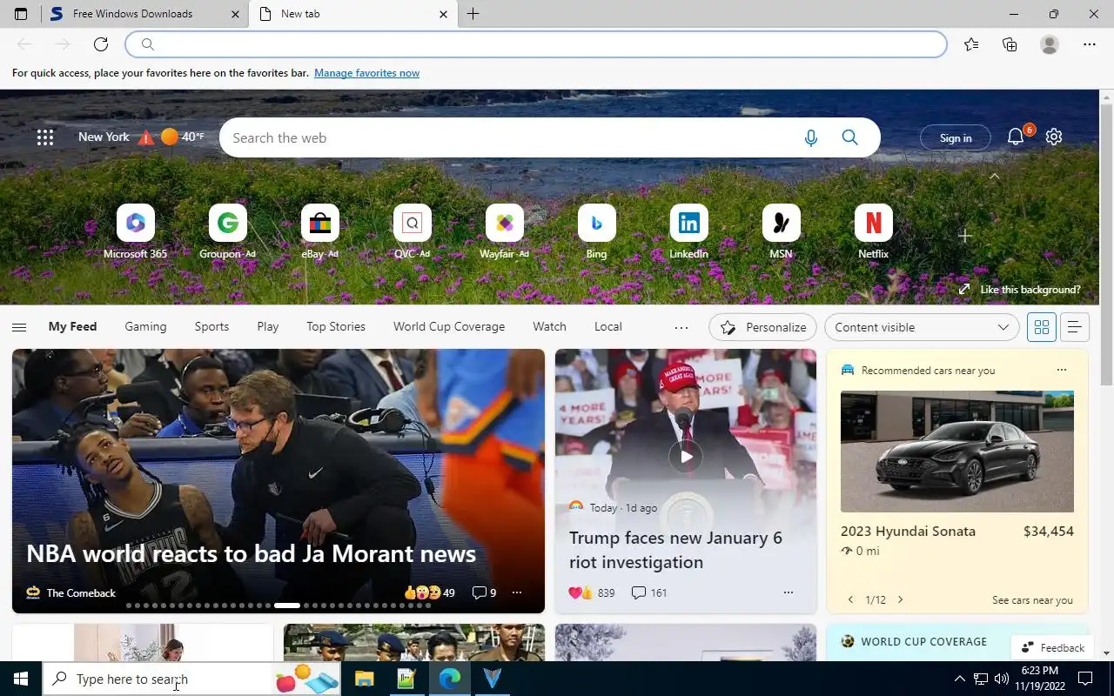
Task: Select World Cup Coverage tab
Action: tap(449, 327)
